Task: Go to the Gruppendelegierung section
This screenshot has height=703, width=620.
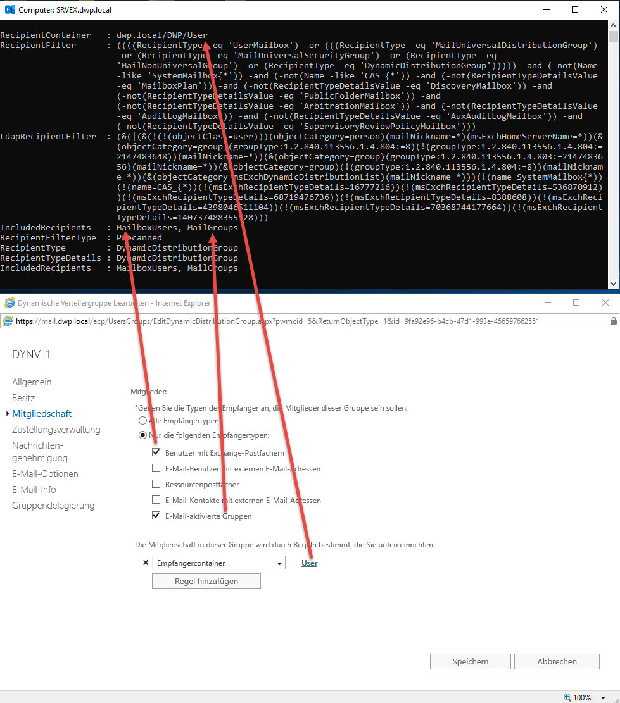Action: 53,506
